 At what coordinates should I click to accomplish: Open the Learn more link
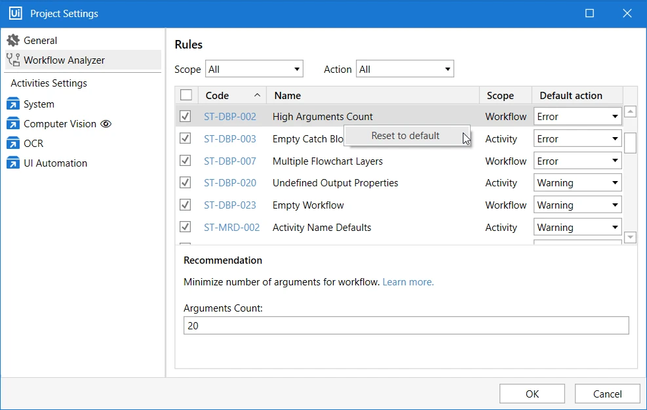coord(408,282)
